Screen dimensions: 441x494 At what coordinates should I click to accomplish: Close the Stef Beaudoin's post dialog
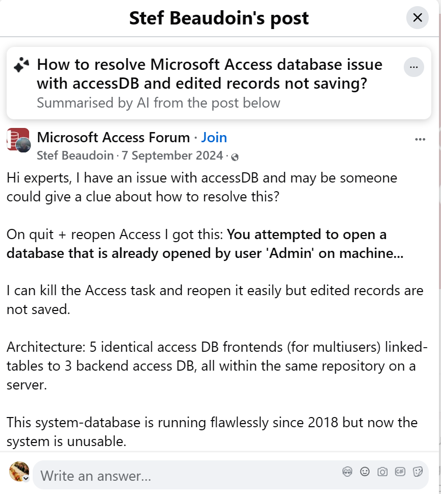coord(417,18)
